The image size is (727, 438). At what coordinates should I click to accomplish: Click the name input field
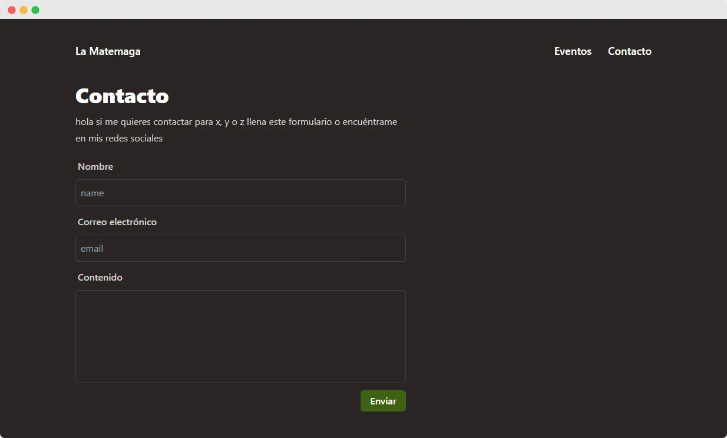click(x=240, y=193)
